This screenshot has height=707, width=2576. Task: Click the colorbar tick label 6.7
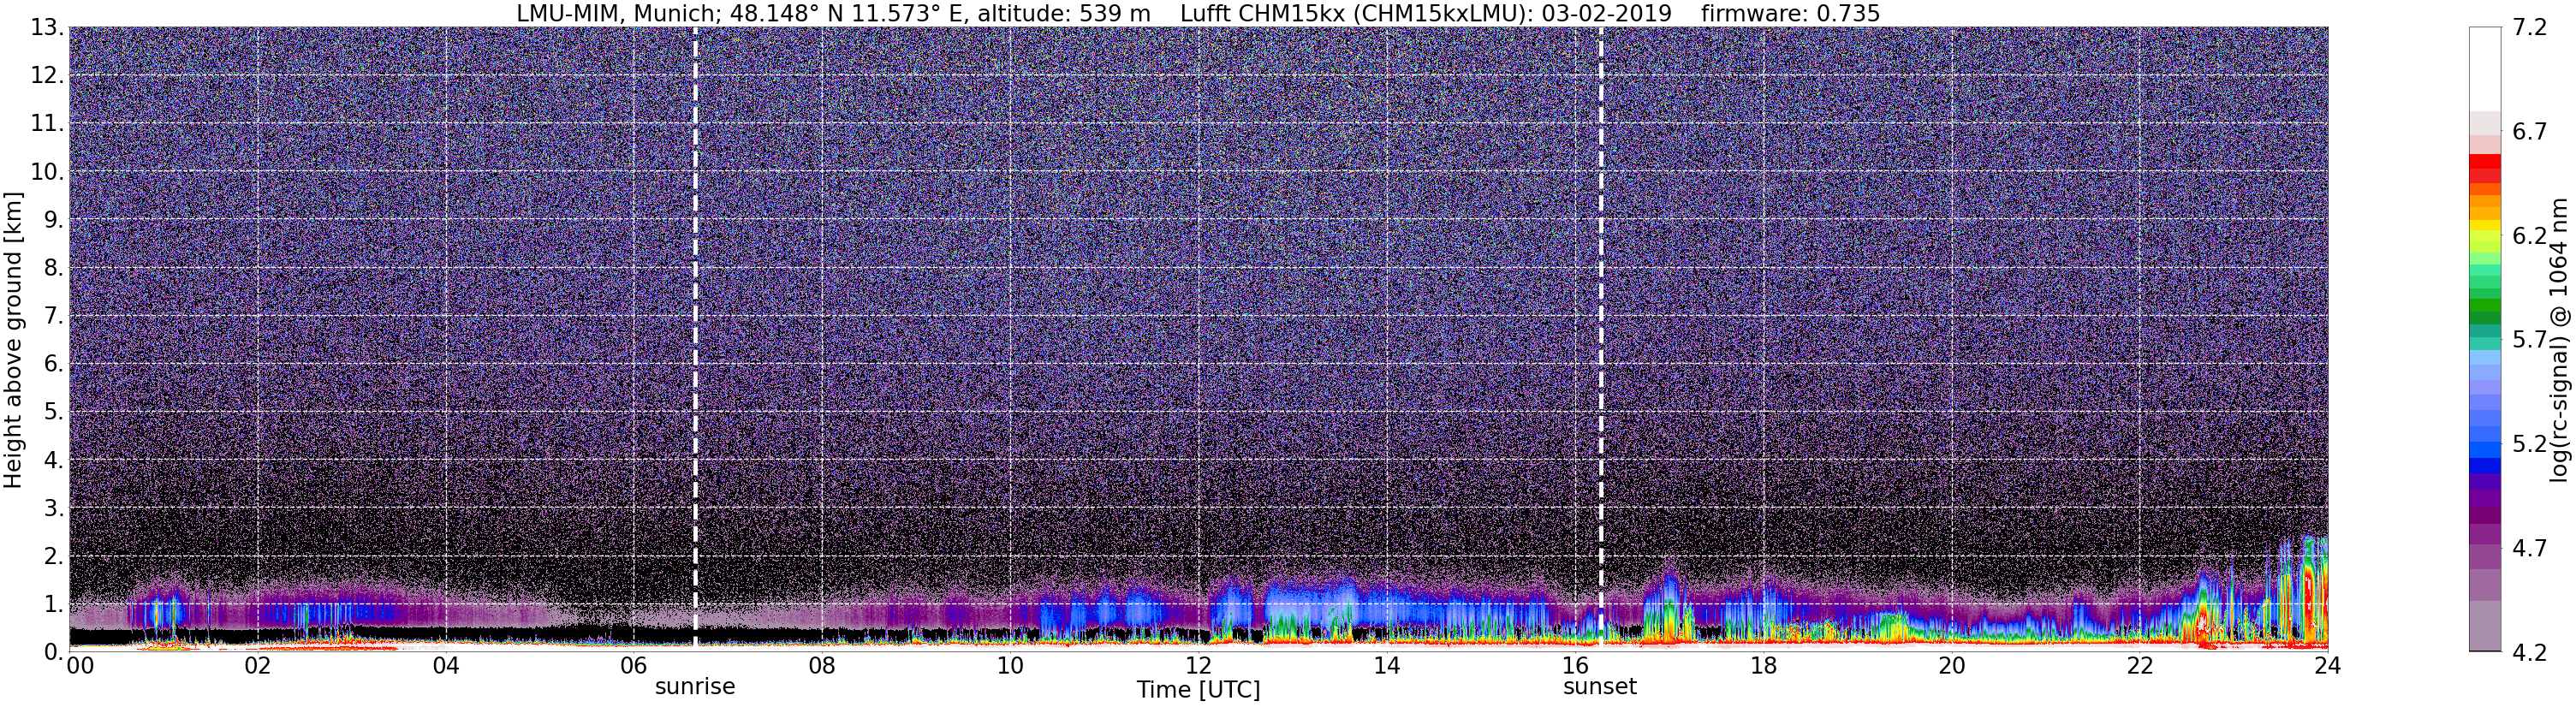(2530, 132)
